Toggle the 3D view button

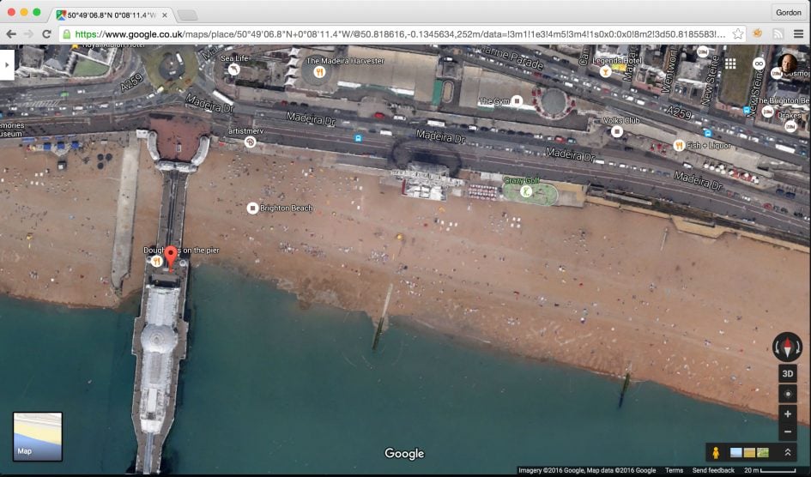point(788,374)
